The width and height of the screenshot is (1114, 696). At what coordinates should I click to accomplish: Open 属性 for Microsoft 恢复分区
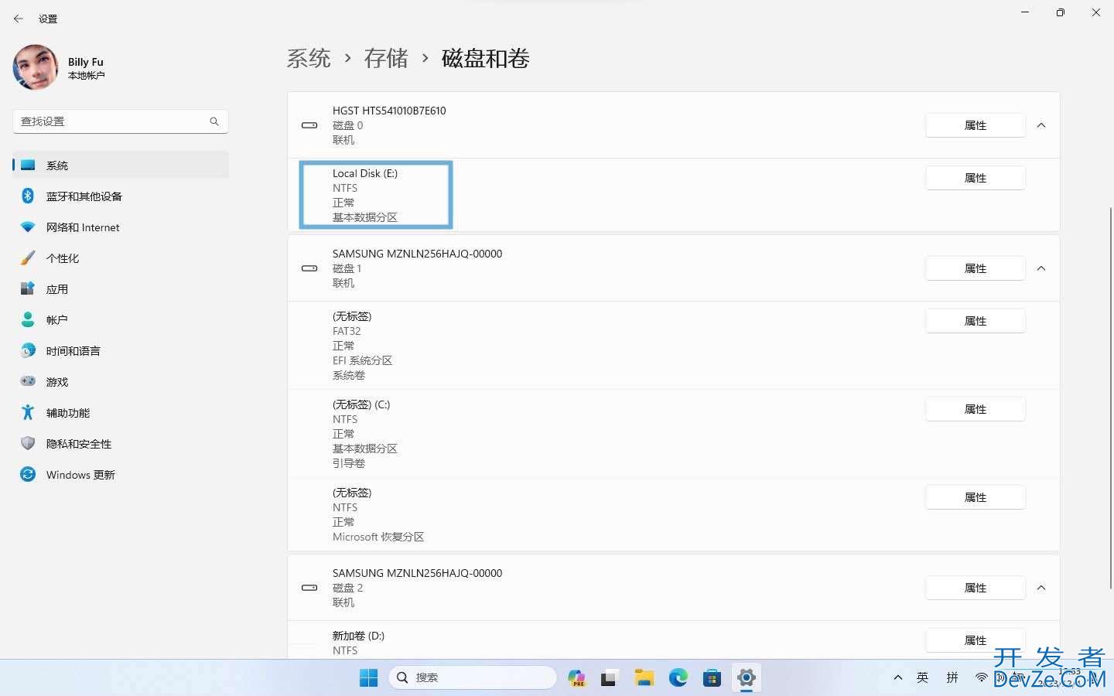[x=976, y=497]
